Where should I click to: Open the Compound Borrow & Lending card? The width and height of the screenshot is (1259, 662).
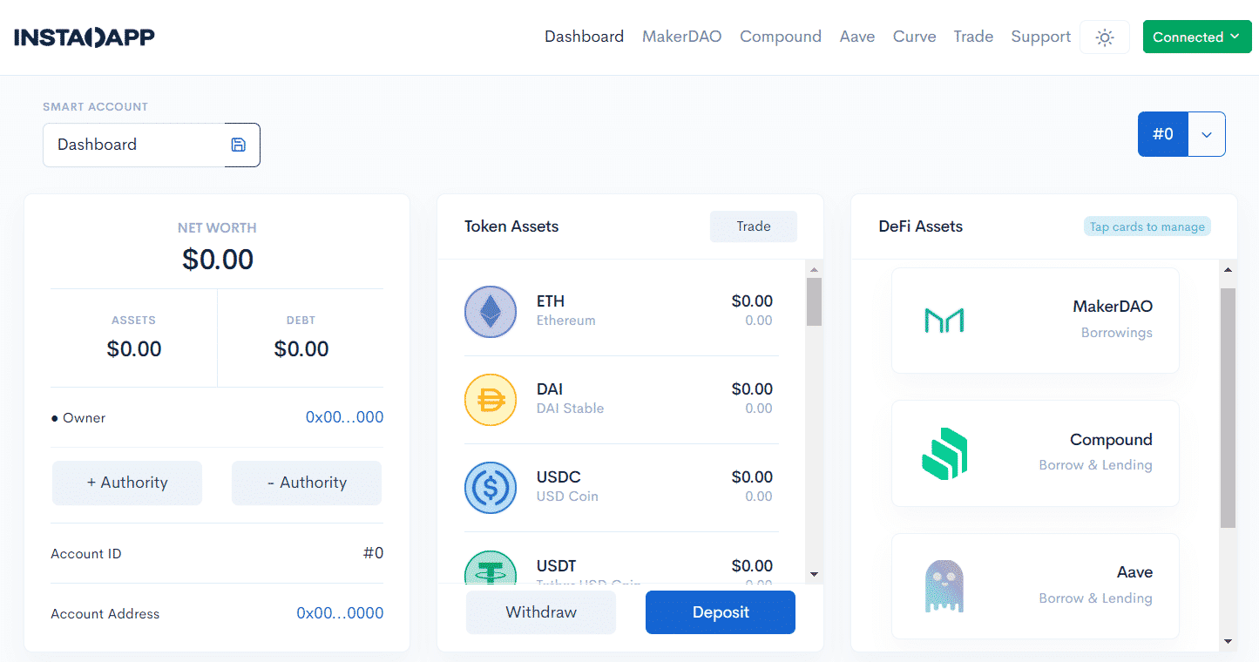1035,453
